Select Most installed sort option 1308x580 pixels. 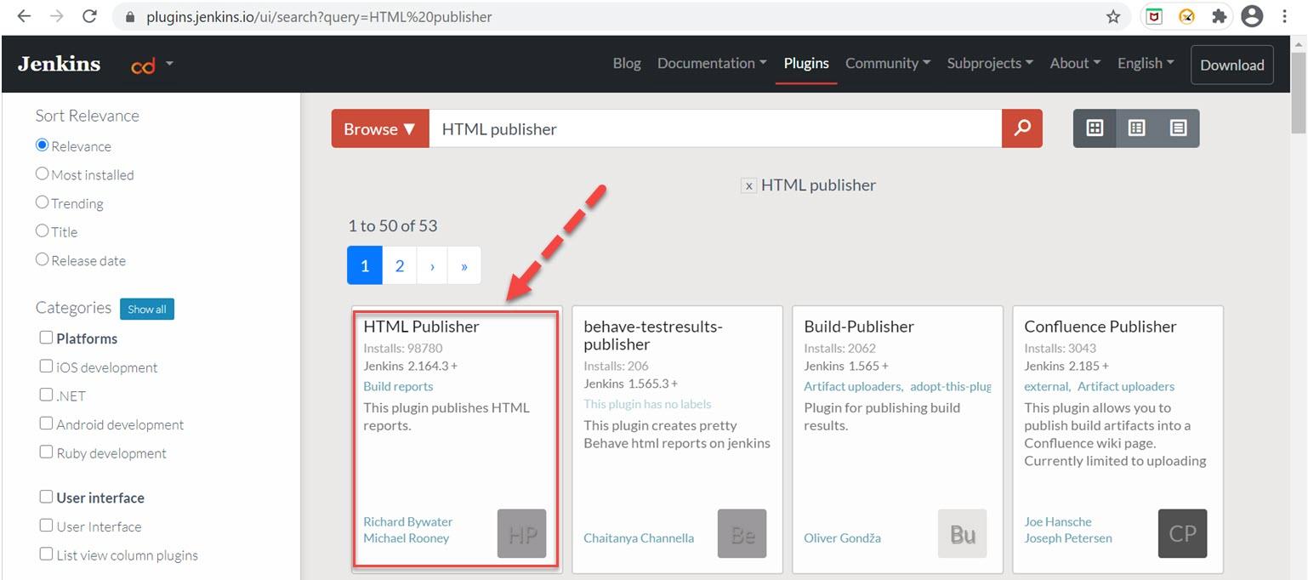(42, 173)
